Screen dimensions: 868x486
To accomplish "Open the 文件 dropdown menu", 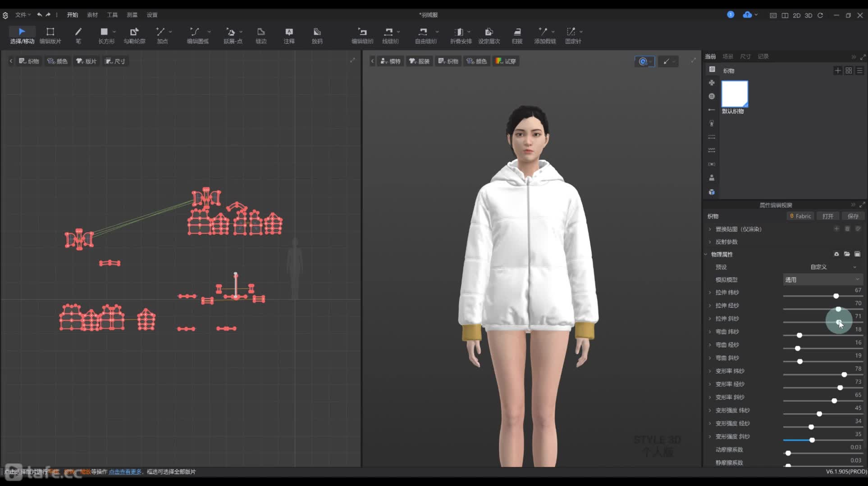I will tap(23, 15).
